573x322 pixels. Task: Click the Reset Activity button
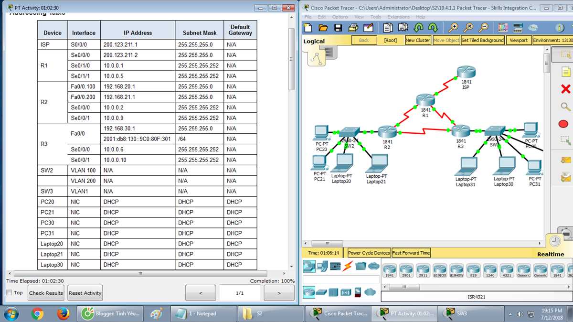(x=85, y=293)
